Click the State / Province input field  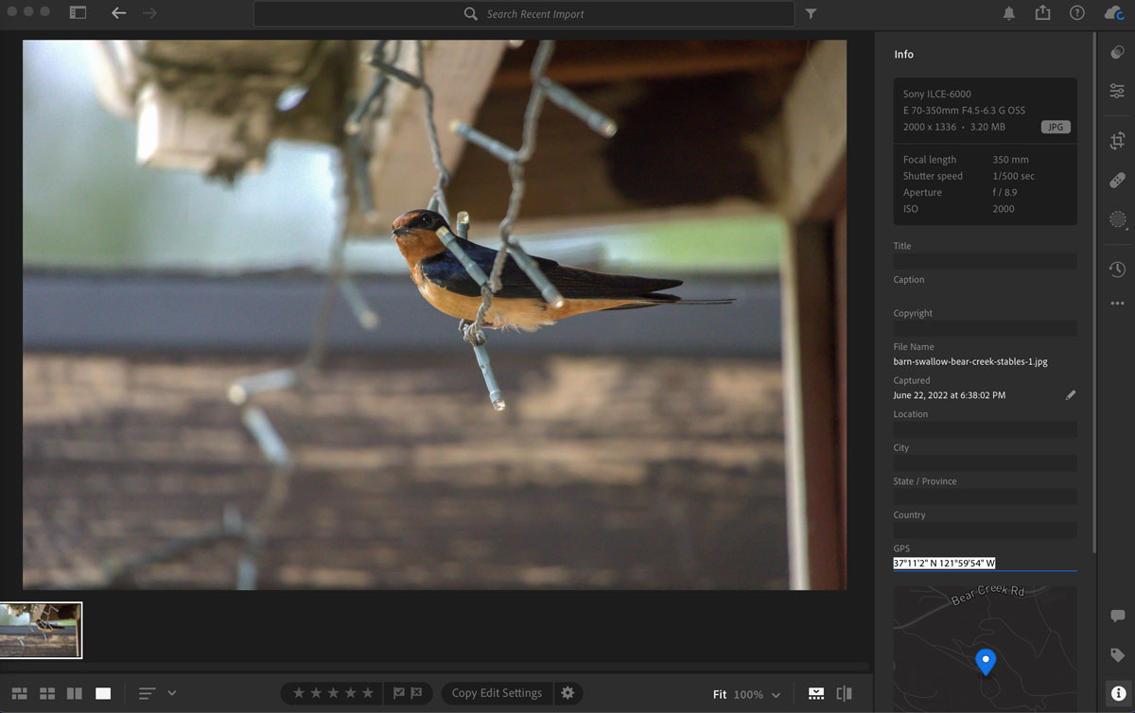pyautogui.click(x=985, y=496)
